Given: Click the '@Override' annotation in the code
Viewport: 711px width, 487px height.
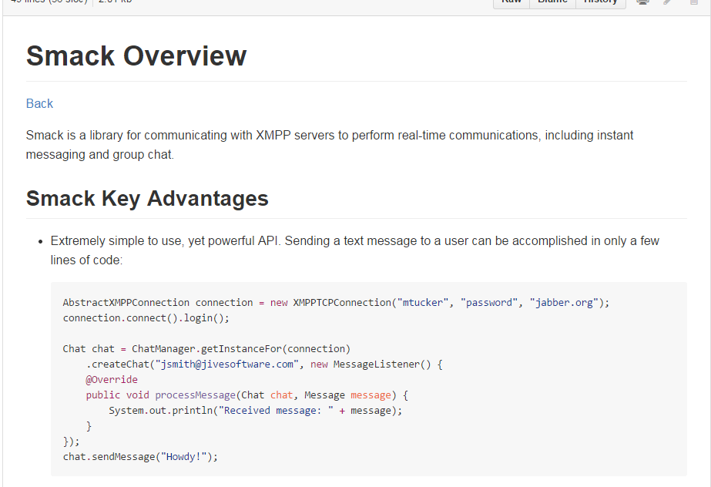Looking at the screenshot, I should (x=112, y=380).
